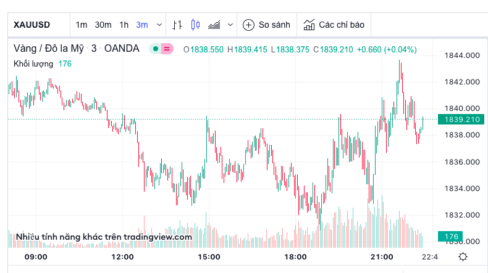Expand the chart style dropdown arrow
Image resolution: width=488 pixels, height=273 pixels.
tap(230, 25)
